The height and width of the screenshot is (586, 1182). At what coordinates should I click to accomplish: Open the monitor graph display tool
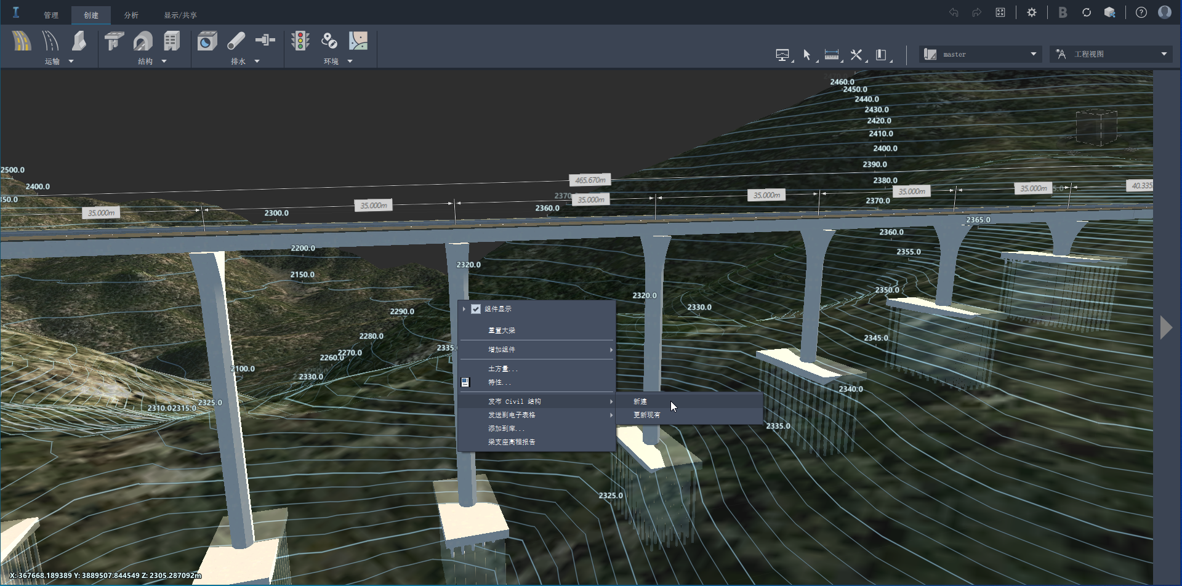click(782, 55)
